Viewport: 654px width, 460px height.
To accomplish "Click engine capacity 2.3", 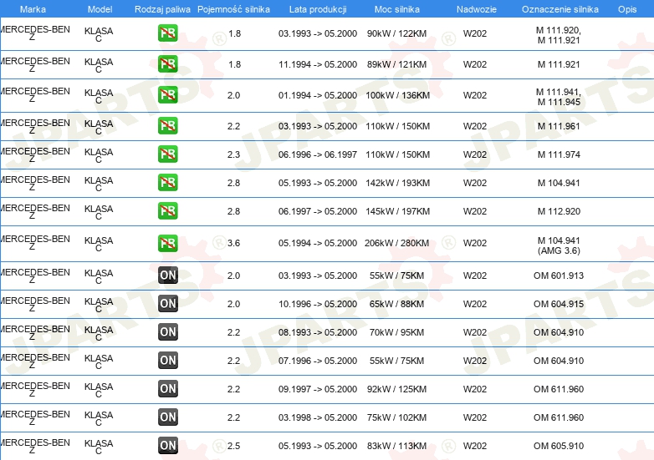I will (233, 154).
